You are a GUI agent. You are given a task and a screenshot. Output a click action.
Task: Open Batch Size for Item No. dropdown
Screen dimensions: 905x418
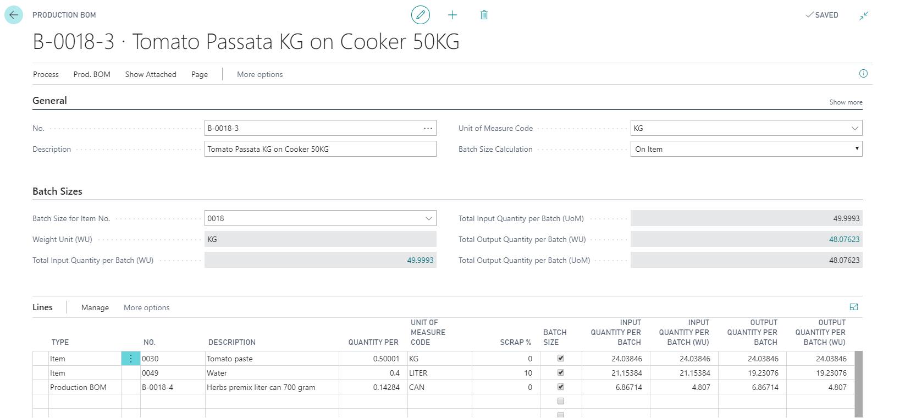coord(428,218)
